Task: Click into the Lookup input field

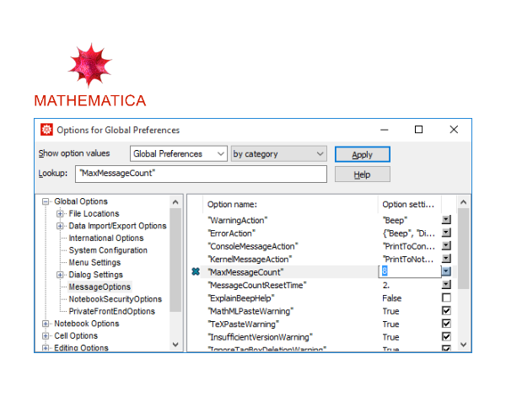Action: click(x=201, y=174)
